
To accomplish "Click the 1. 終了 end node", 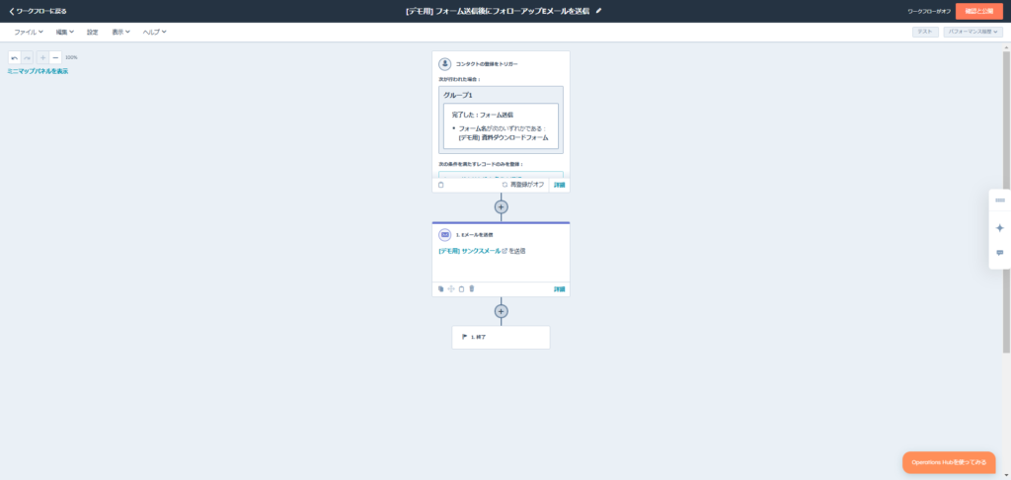I will pos(501,338).
